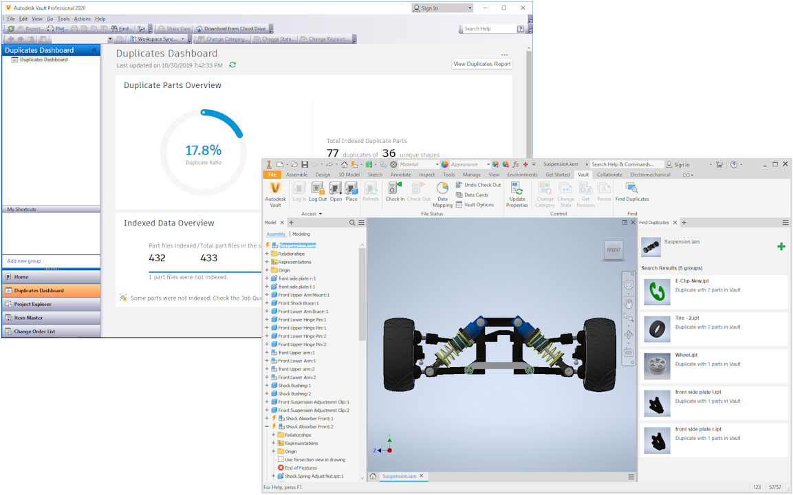Open Project Explorer in Vault sidebar

pyautogui.click(x=51, y=305)
